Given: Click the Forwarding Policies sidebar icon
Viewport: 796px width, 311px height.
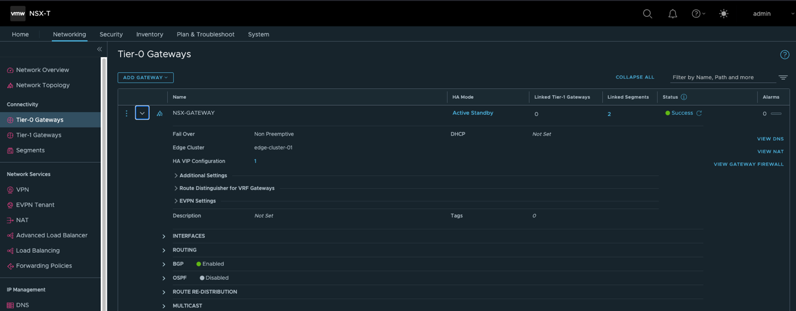Looking at the screenshot, I should 10,266.
